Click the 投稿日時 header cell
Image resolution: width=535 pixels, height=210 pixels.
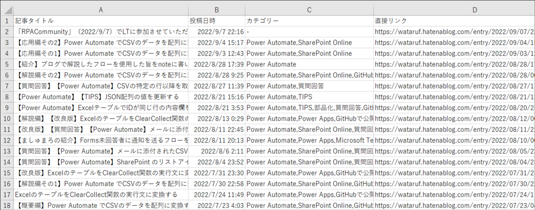[216, 21]
